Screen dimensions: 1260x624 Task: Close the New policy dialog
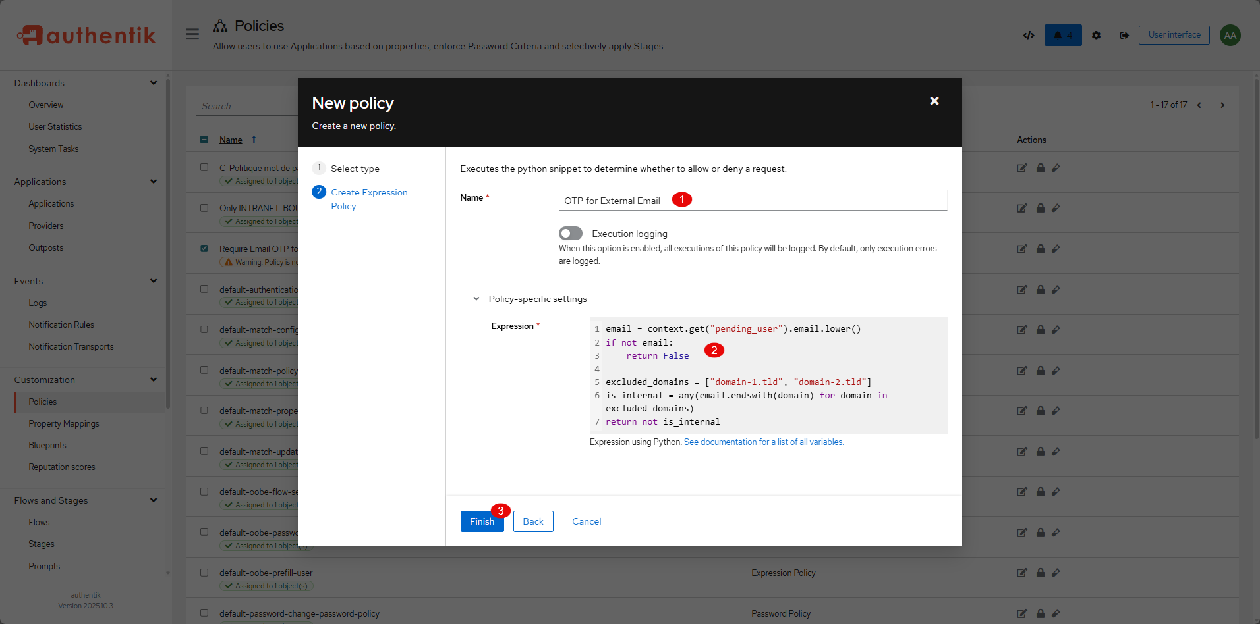(934, 101)
